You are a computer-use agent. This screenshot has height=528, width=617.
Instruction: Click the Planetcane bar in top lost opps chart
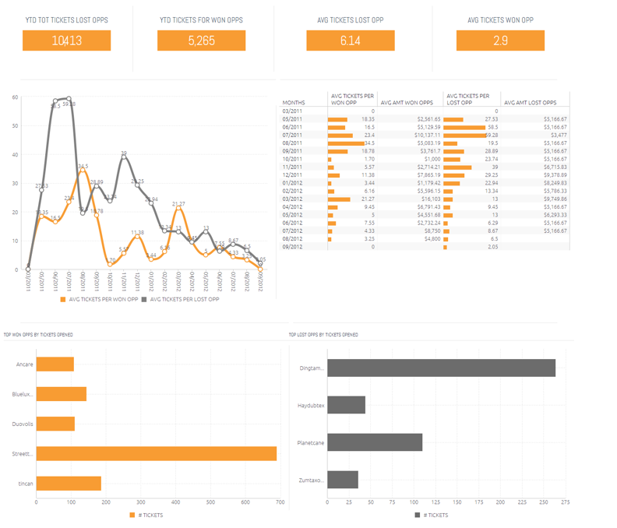375,442
